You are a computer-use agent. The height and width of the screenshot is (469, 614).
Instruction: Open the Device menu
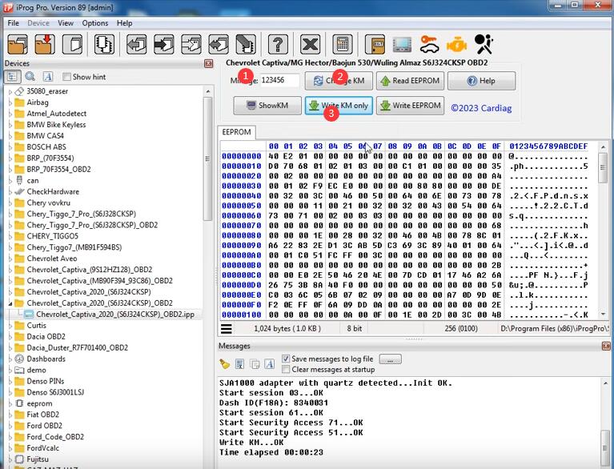(x=38, y=23)
